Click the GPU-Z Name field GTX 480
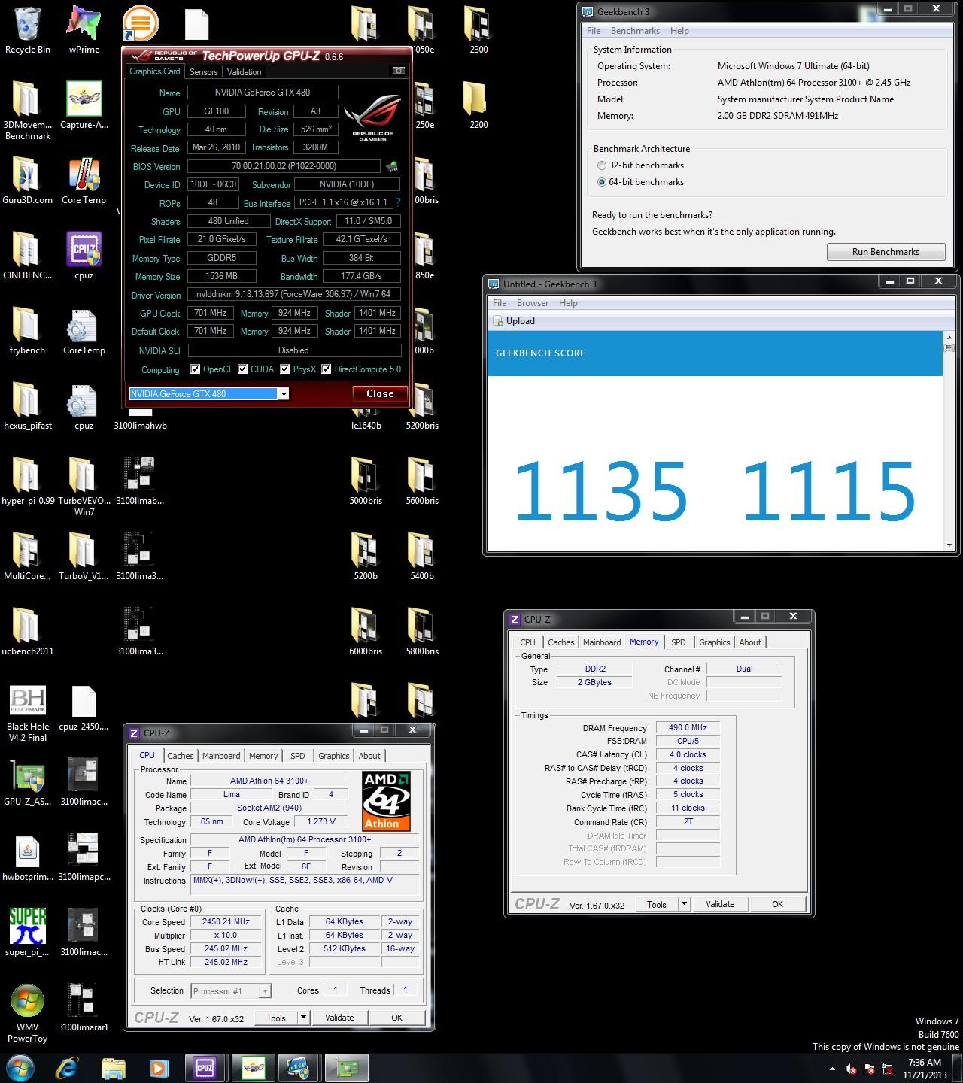Viewport: 963px width, 1083px height. coord(263,93)
